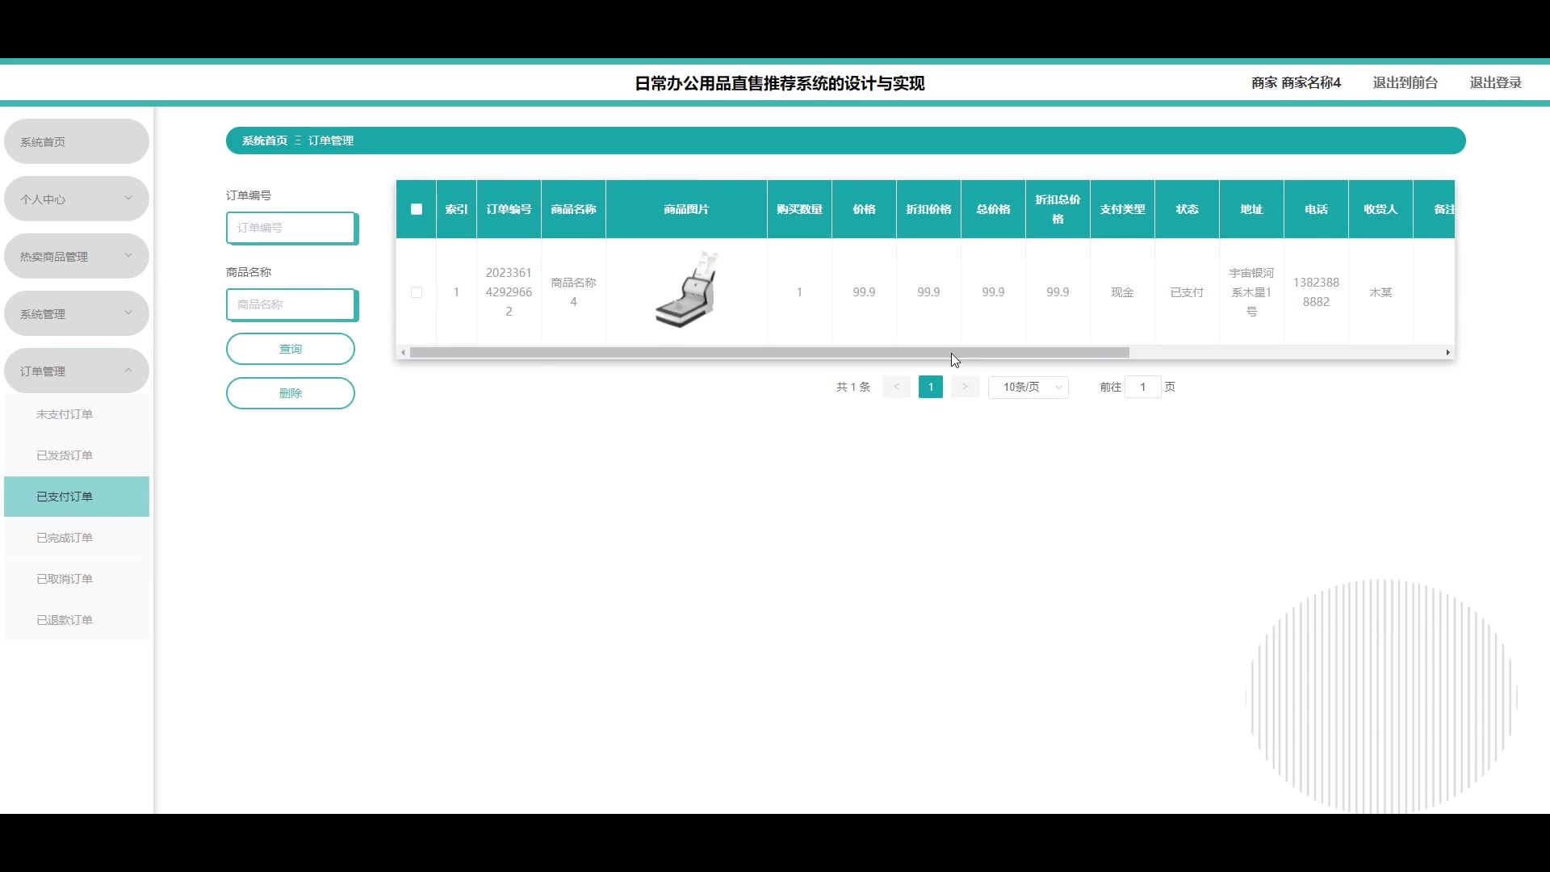
Task: Click 退出登录 link in header
Action: [x=1495, y=82]
